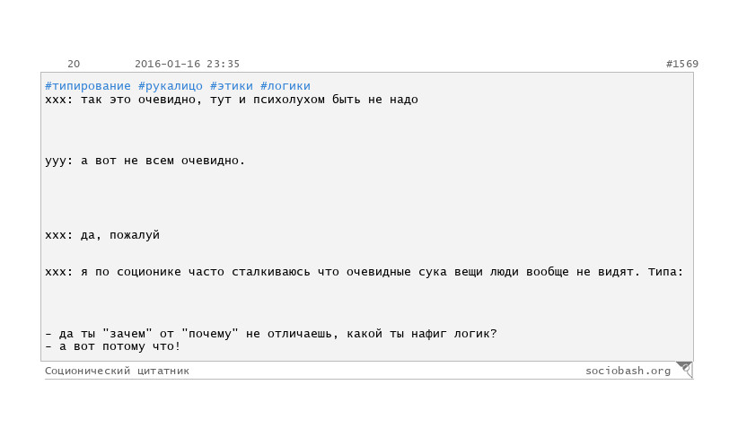Screen dimensions: 729x446
Task: Click the line '- да ты "зачем" от "почему"'
Action: pos(271,334)
